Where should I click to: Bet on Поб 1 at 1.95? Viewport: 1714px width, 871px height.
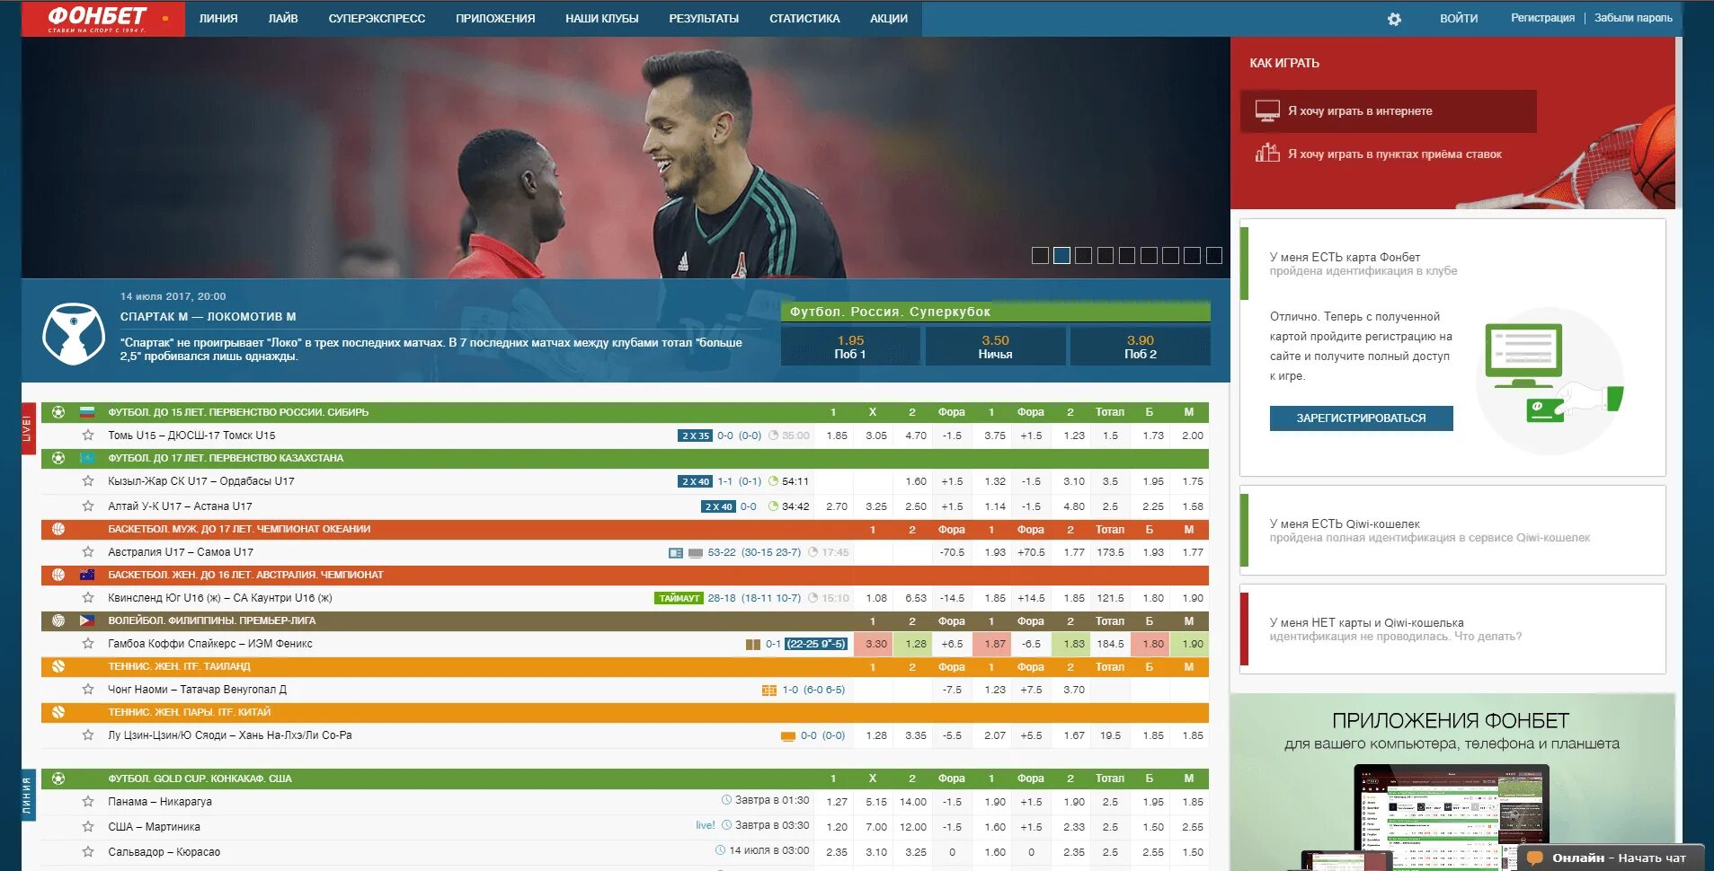850,347
